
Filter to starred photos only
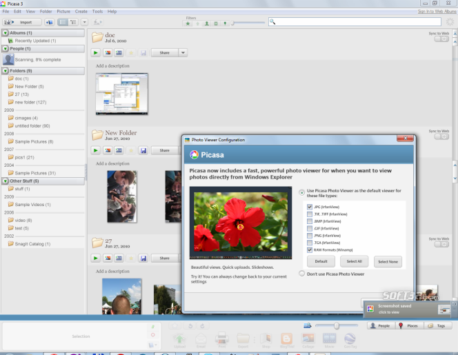click(x=188, y=23)
